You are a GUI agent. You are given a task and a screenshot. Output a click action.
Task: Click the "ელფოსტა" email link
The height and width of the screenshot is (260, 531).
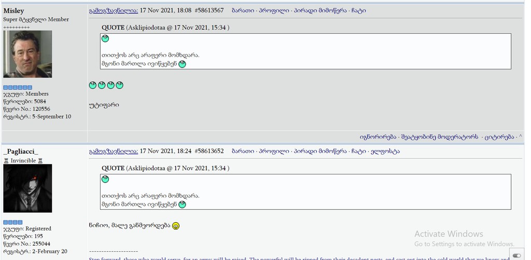[x=385, y=151]
